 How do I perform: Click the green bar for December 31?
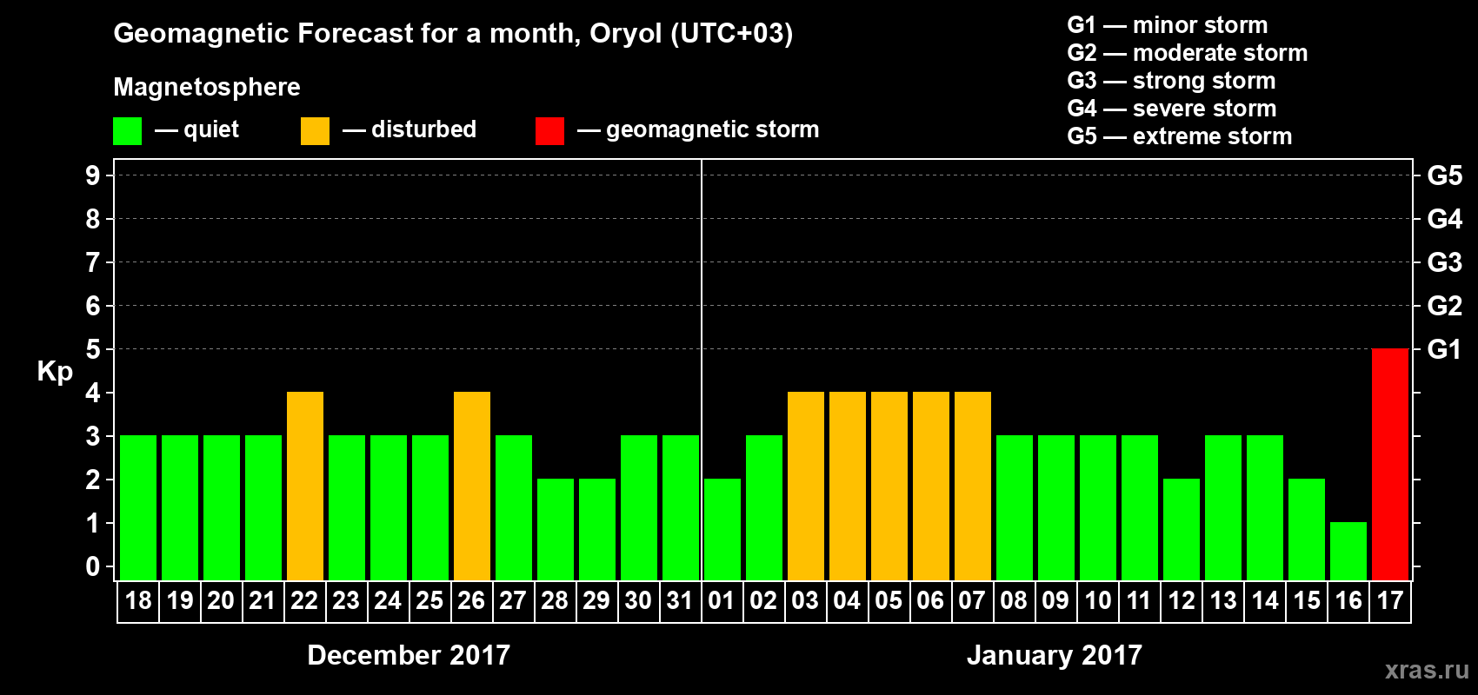coord(681,507)
